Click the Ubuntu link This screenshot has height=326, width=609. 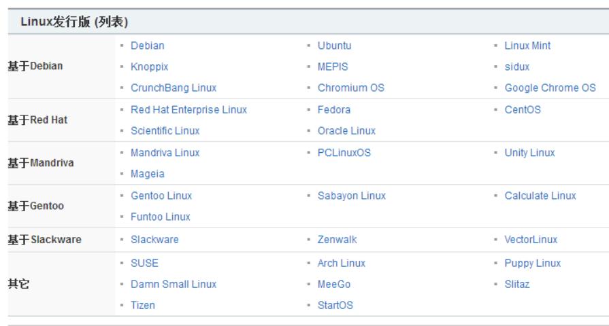[x=334, y=46]
